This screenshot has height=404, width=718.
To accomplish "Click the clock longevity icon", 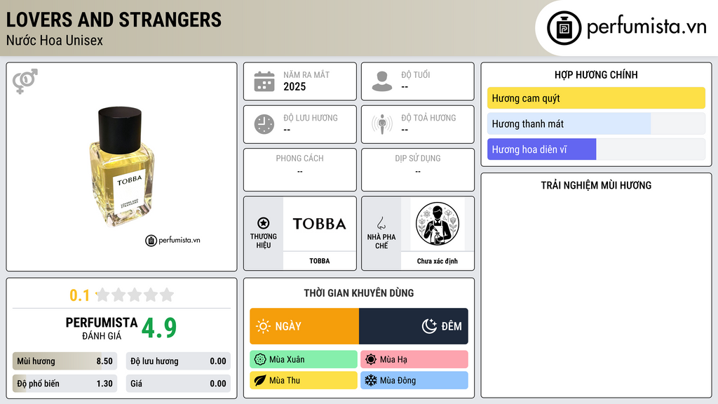I will pos(264,124).
